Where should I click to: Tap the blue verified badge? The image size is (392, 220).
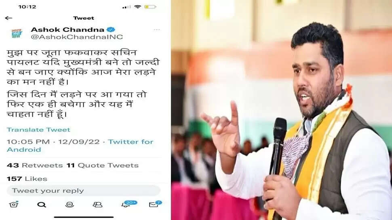(111, 29)
